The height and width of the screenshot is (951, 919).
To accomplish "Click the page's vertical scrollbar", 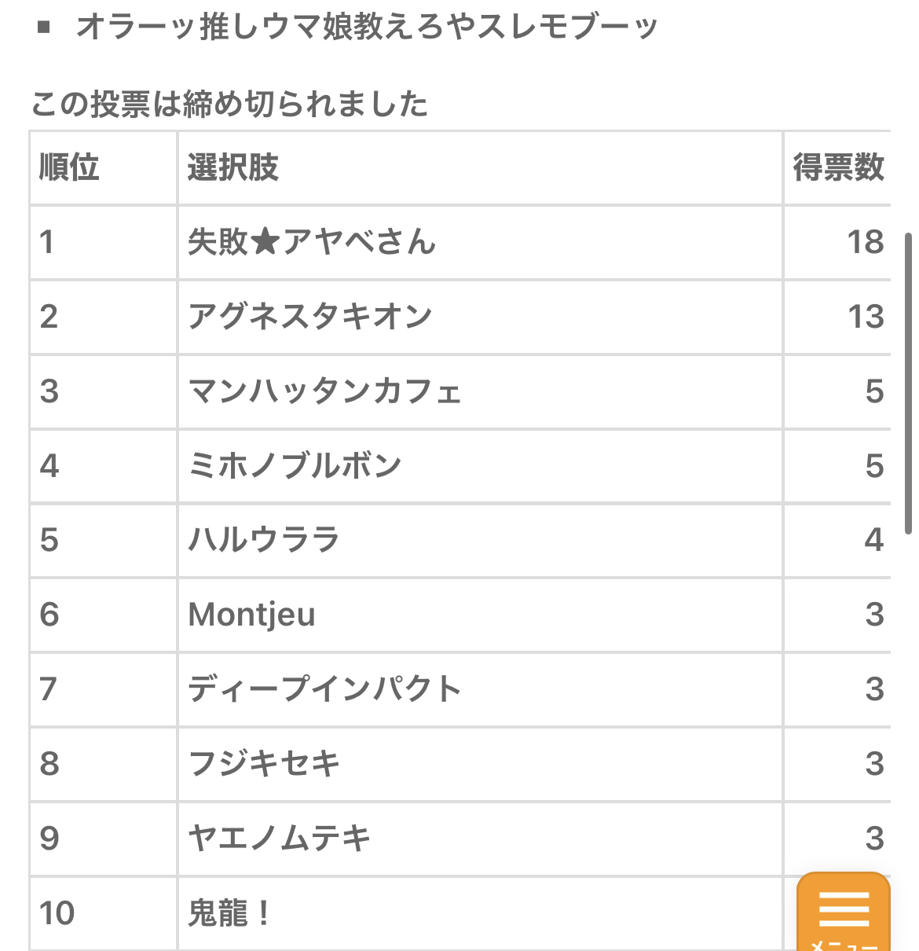I will (908, 384).
